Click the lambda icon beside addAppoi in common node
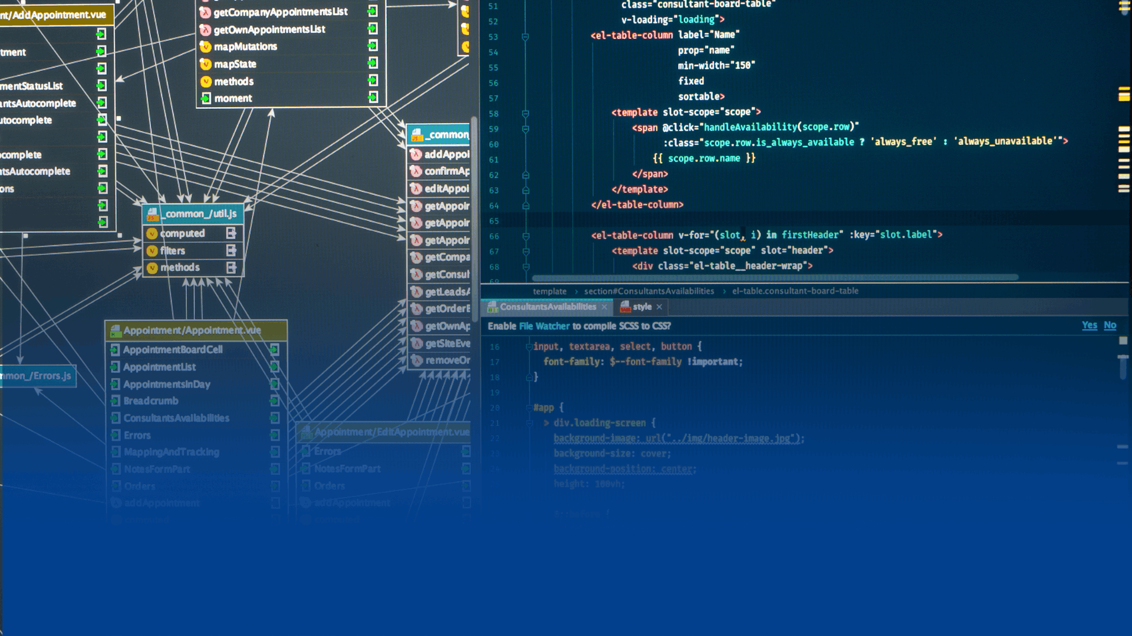The height and width of the screenshot is (636, 1132). coord(416,155)
